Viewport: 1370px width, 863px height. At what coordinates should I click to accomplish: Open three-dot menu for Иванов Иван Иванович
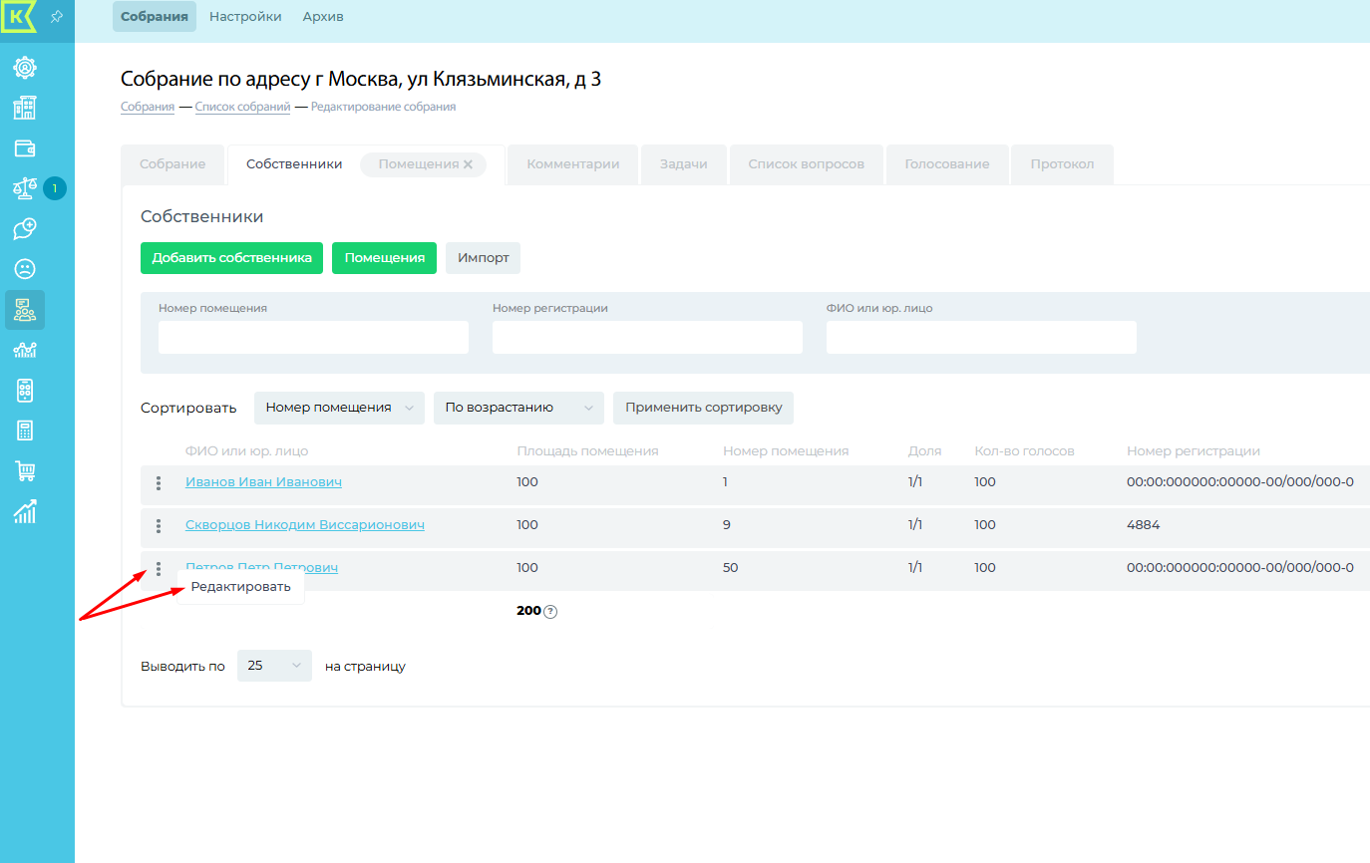(159, 483)
